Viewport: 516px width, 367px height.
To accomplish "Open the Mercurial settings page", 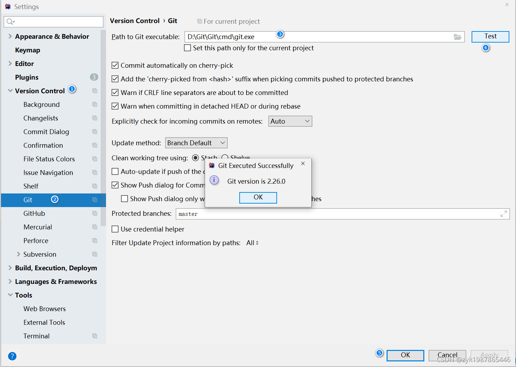I will coord(38,227).
